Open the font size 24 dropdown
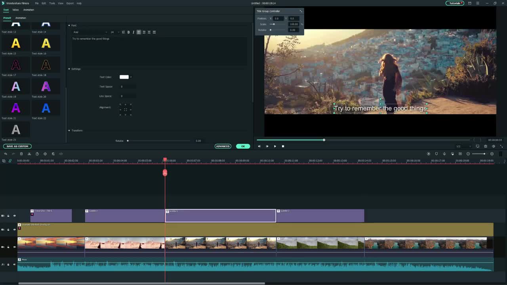The image size is (507, 285). point(114,32)
